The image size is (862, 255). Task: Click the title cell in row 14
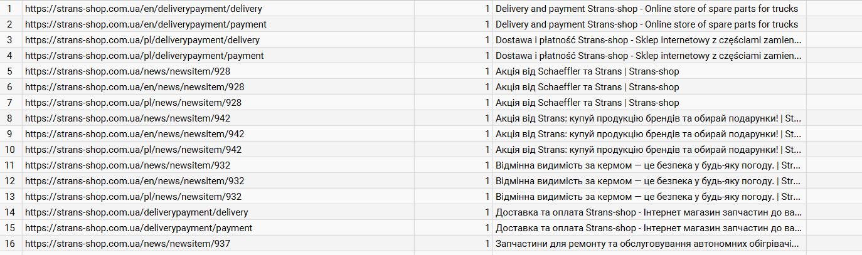[649, 212]
